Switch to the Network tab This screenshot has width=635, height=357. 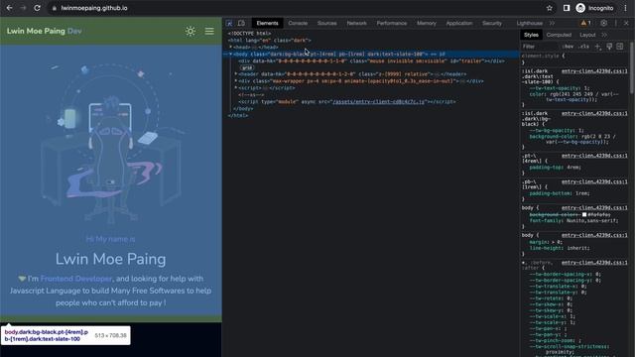[356, 23]
